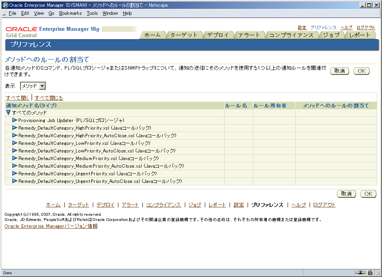Viewport: 382px width, 277px height.
Task: Click the footer コンプライアンス link
Action: (164, 205)
